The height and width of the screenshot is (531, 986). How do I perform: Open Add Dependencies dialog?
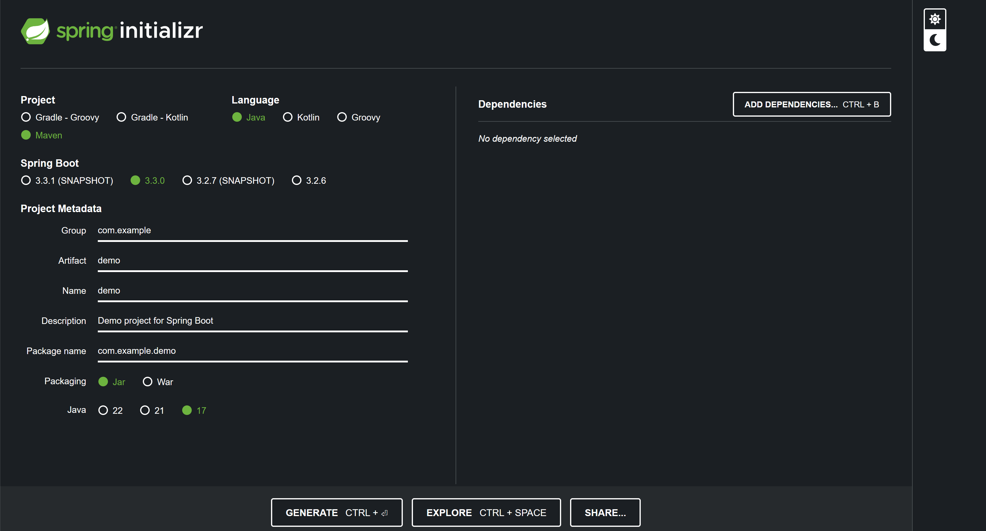click(x=812, y=104)
